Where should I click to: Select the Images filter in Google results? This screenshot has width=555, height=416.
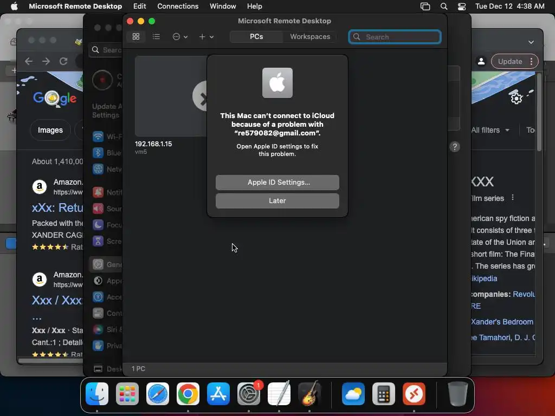click(x=50, y=130)
